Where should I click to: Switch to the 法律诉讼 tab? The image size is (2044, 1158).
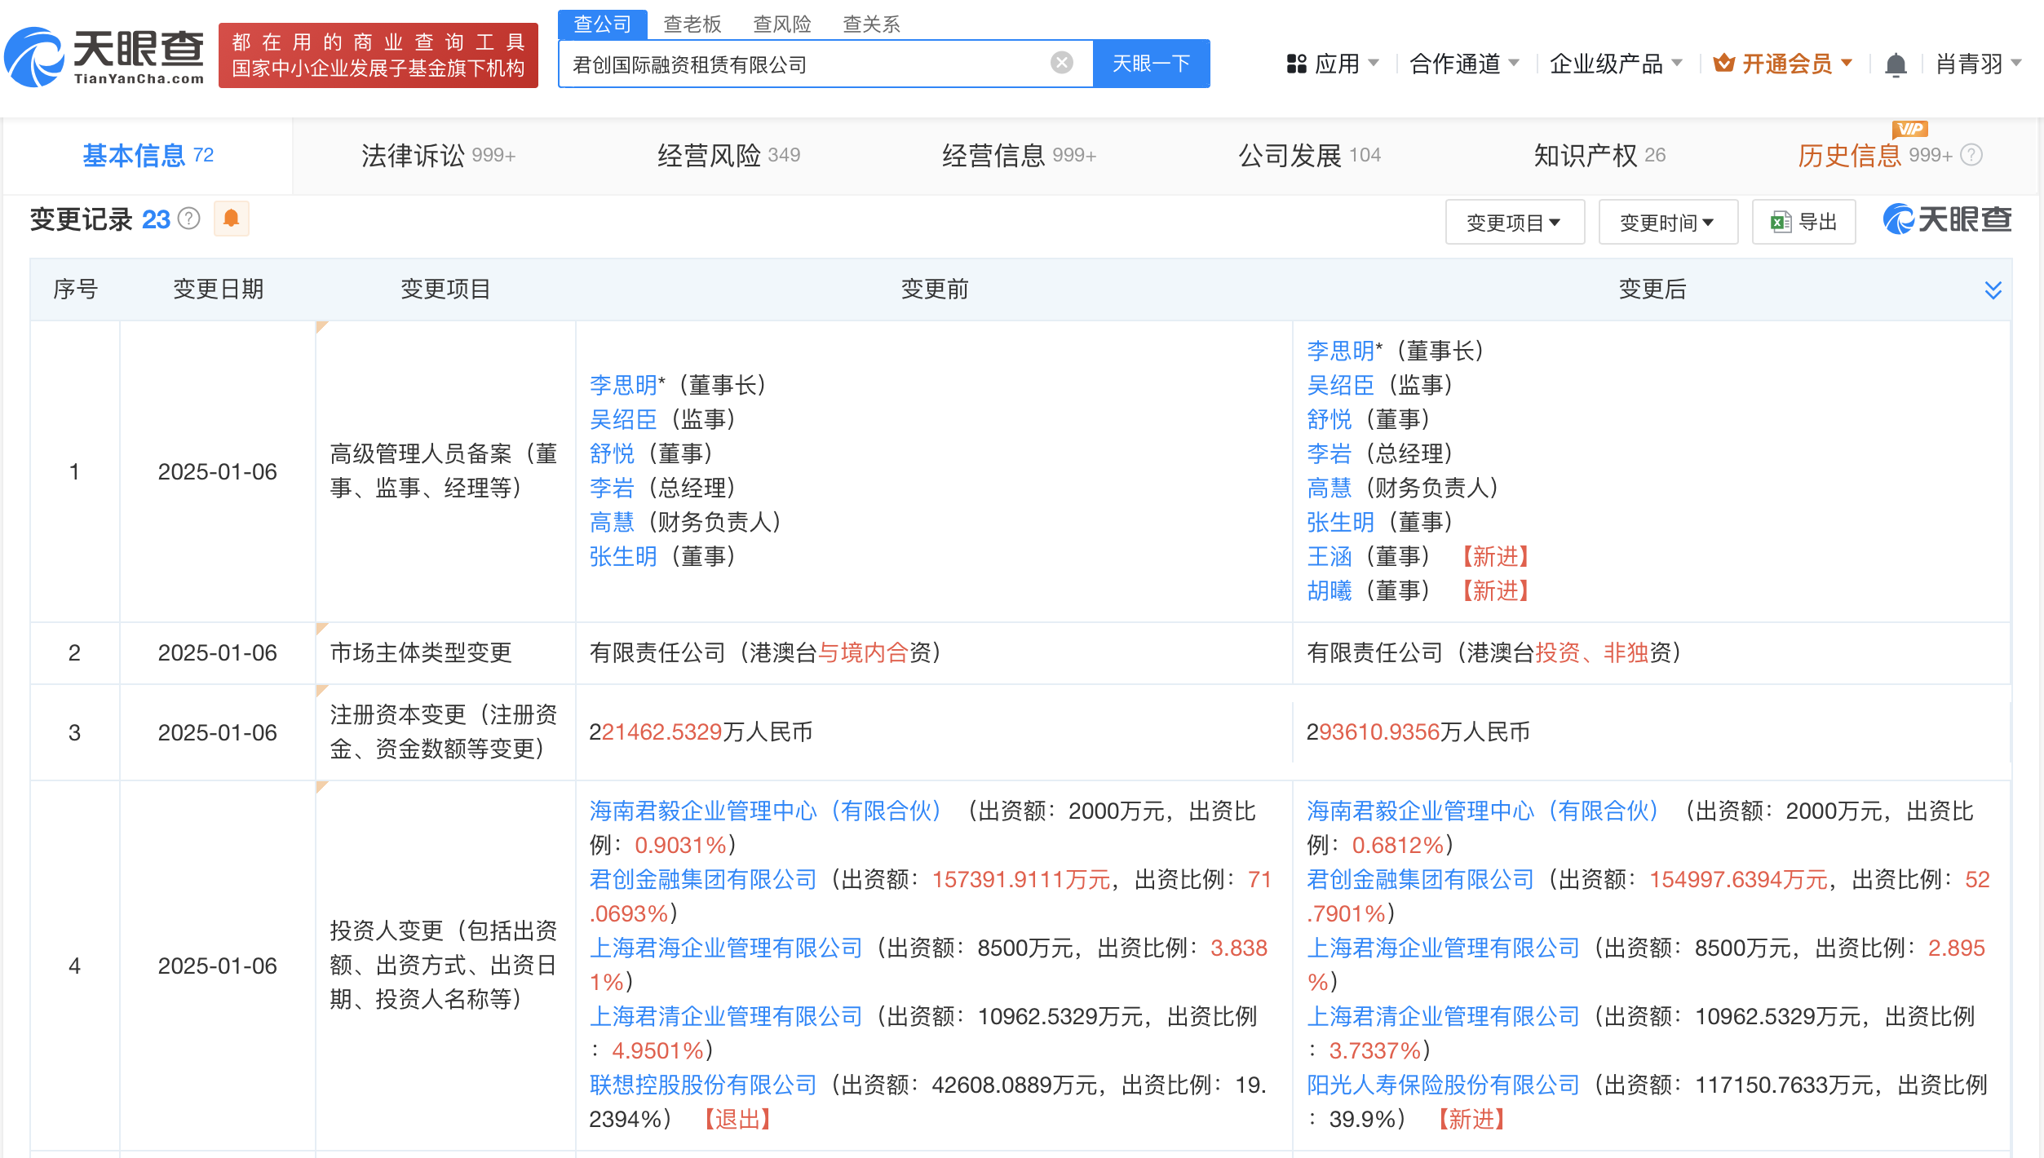[x=439, y=155]
